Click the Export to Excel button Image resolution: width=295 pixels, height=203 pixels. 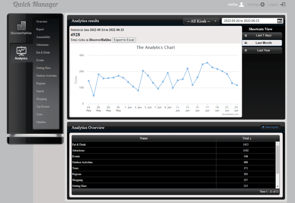124,40
